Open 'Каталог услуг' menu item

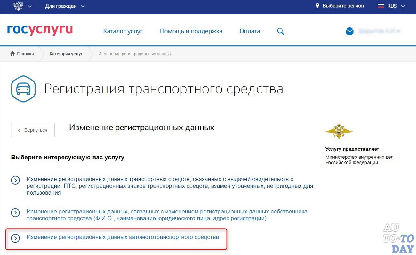point(123,31)
